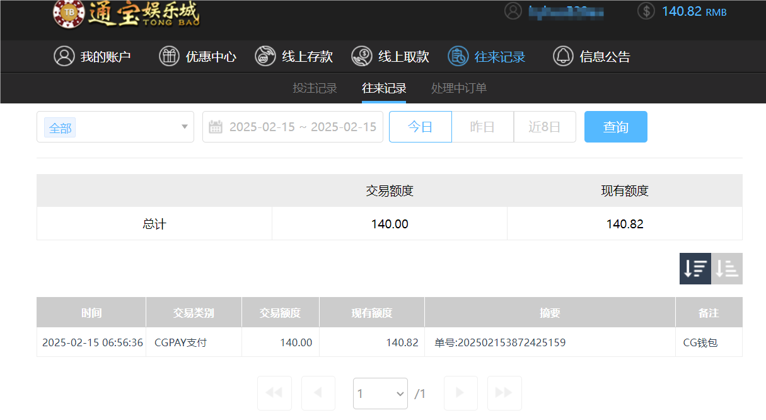This screenshot has width=766, height=420.
Task: Open 线上取款 withdrawal icon
Action: [x=361, y=56]
